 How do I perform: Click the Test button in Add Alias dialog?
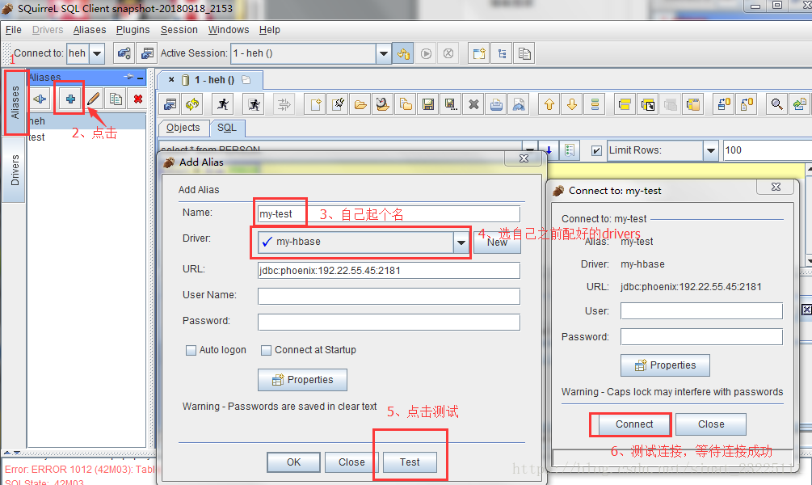(x=410, y=462)
